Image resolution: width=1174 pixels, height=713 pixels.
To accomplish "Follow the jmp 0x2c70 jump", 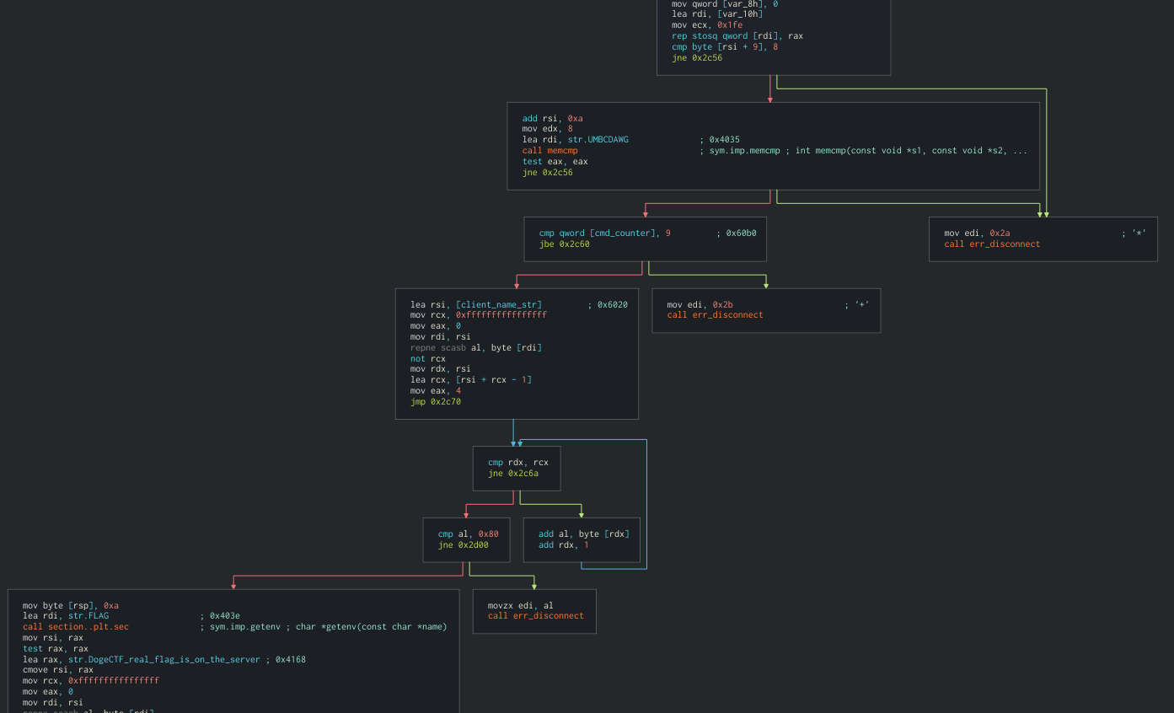I will tap(435, 401).
